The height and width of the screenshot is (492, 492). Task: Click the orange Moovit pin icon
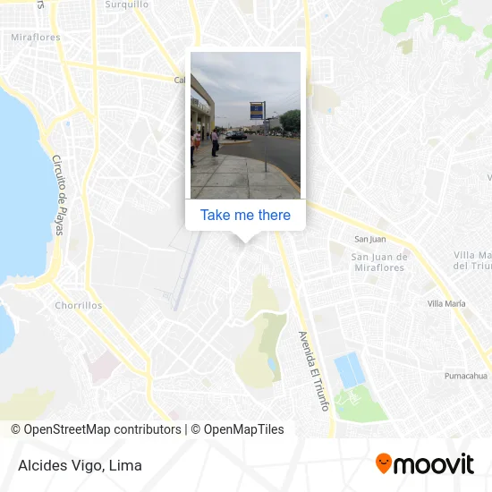point(384,463)
